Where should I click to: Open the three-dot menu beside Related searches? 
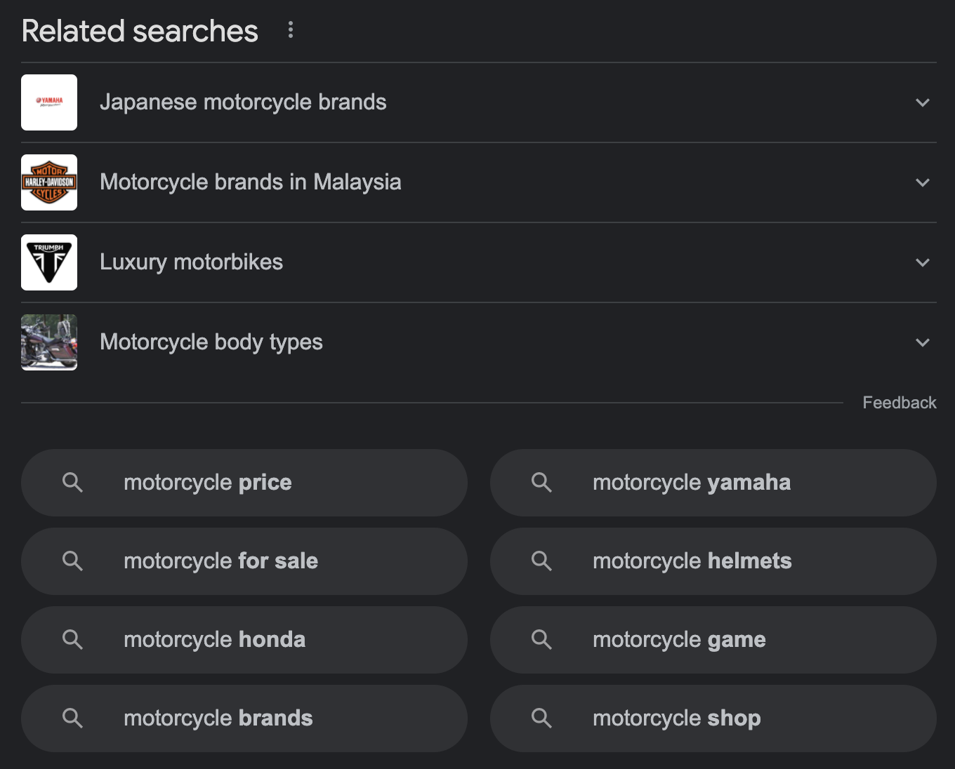click(291, 30)
